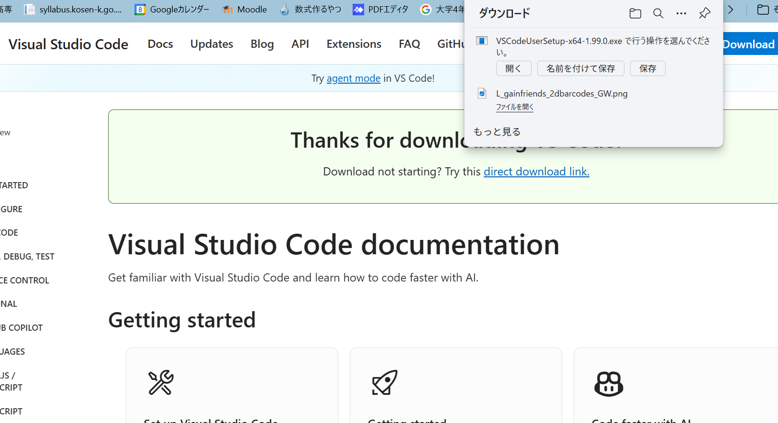
Task: Open the other bookmarks folder icon
Action: point(763,9)
